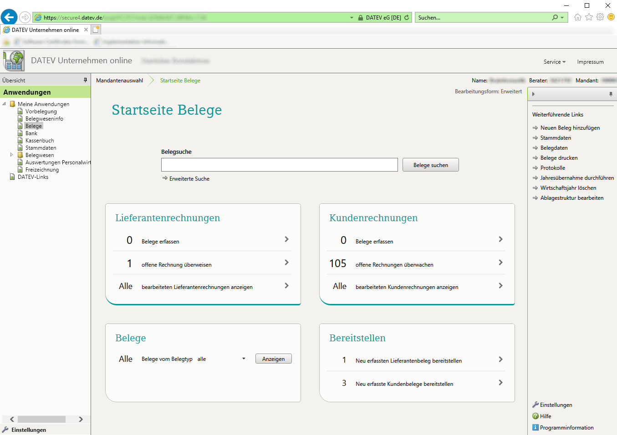Close the DATEV Unternehmen online tab
617x435 pixels.
point(86,30)
